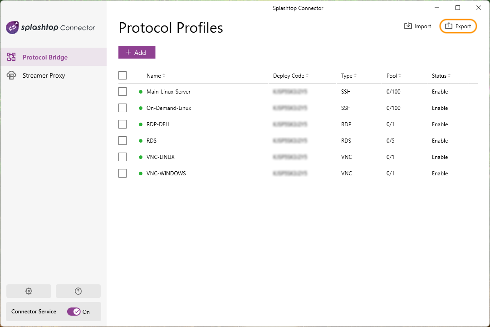Click the Protocol Bridge sidebar icon
Screen dimensions: 490x327
click(11, 57)
